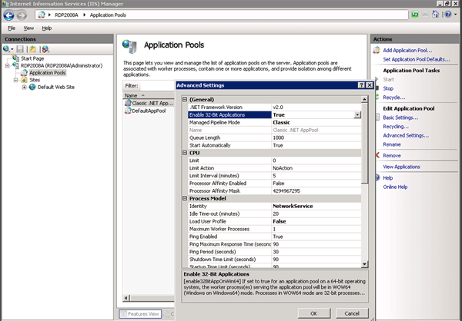Collapse the Sites tree node

pos(16,80)
